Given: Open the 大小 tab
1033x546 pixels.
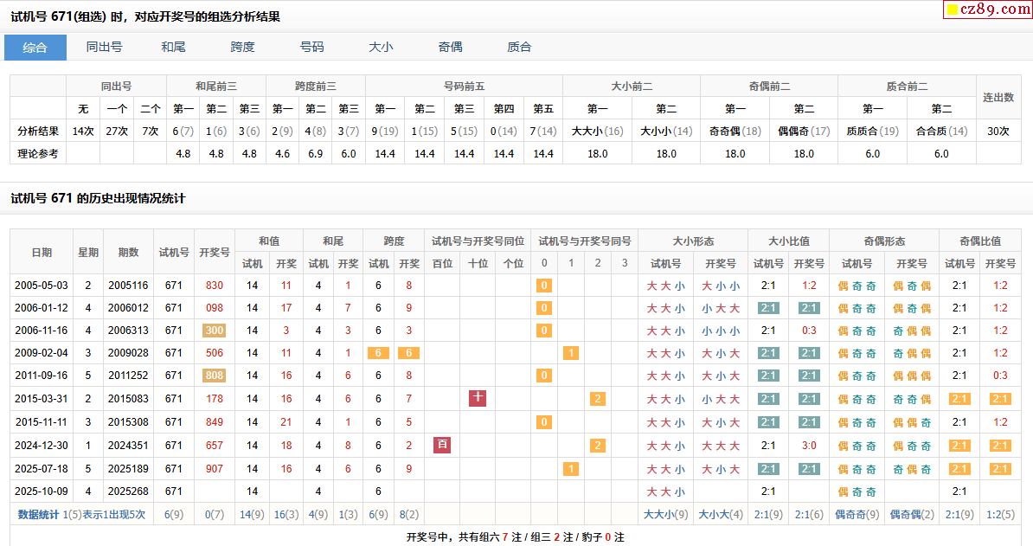Looking at the screenshot, I should tap(381, 47).
